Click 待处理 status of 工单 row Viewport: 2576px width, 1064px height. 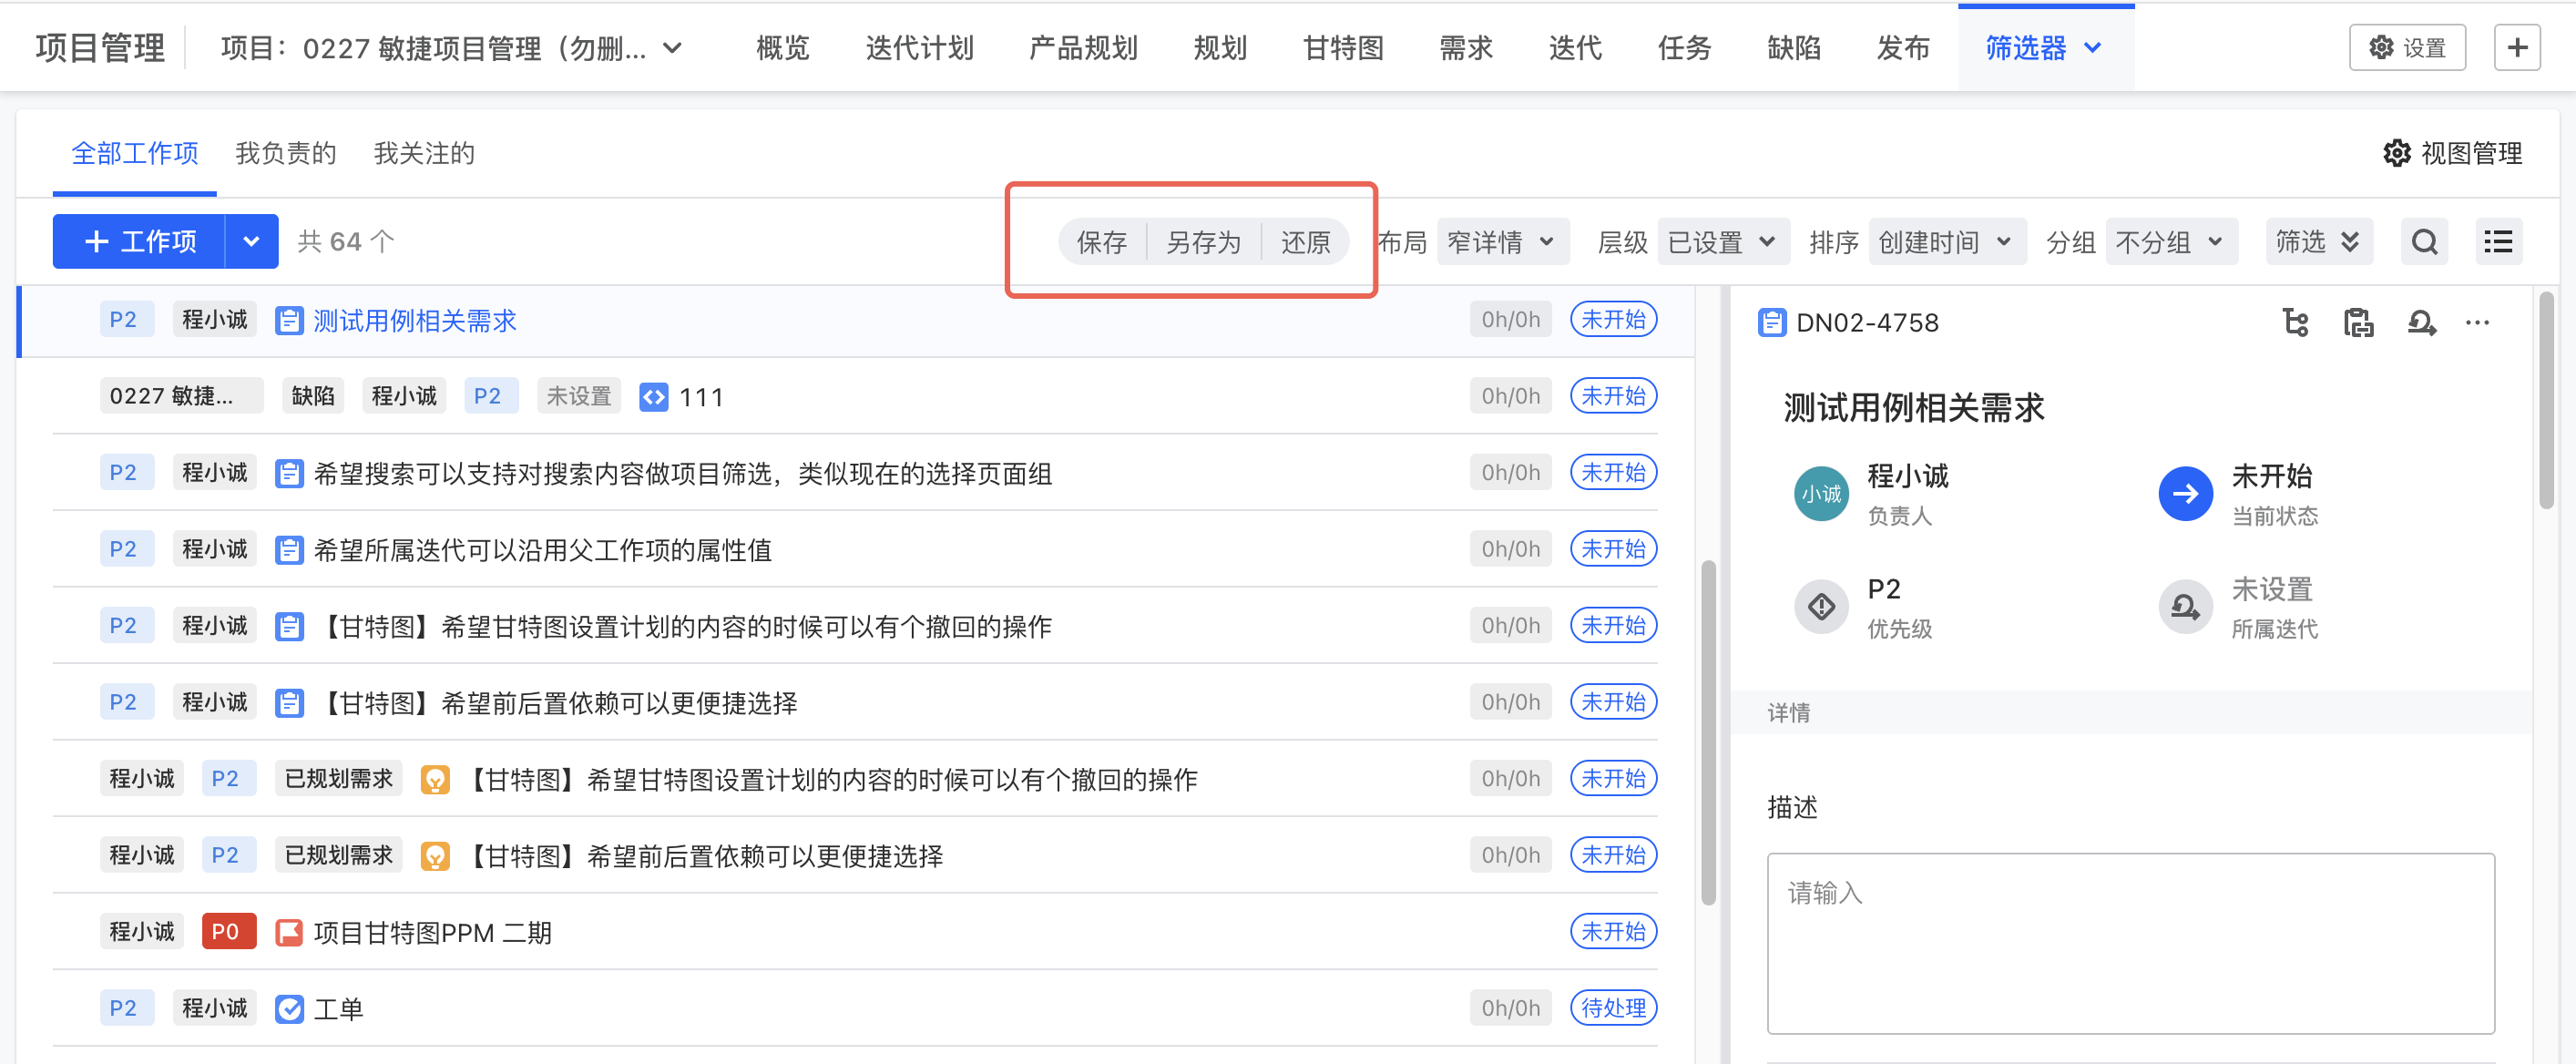tap(1613, 1008)
